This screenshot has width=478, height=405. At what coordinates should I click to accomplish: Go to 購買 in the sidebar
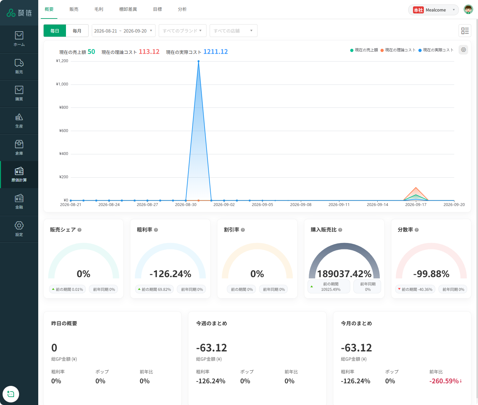point(19,93)
